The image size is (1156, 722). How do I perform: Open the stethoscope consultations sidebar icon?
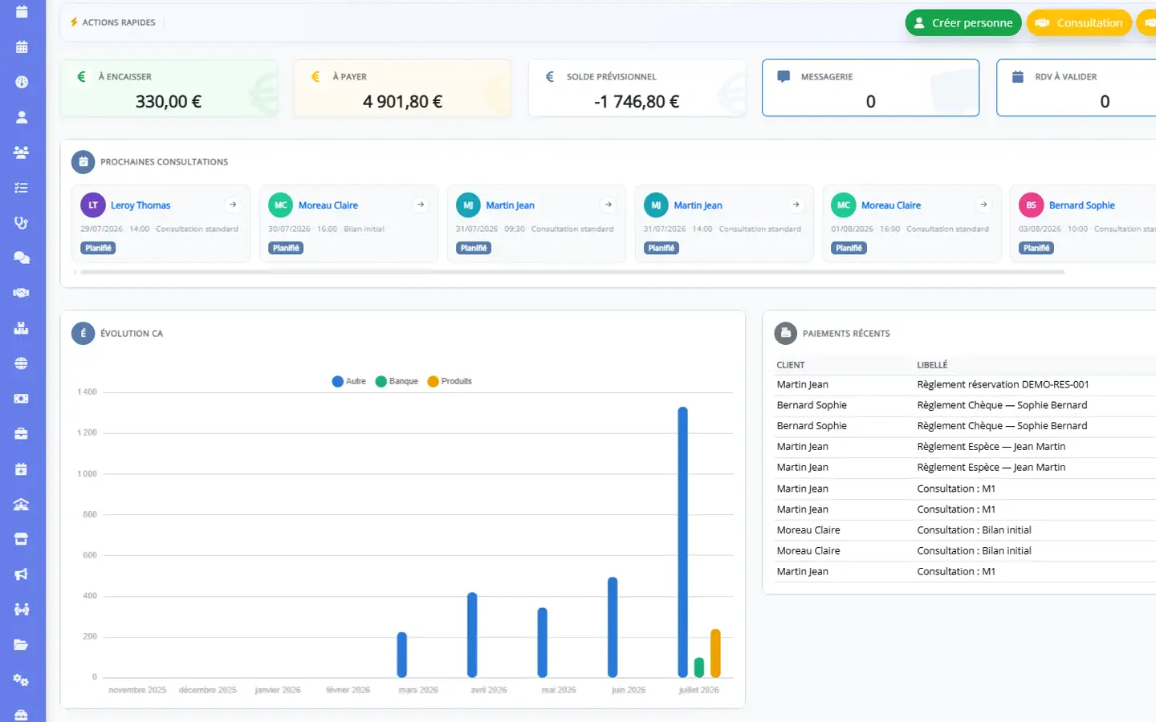[22, 223]
